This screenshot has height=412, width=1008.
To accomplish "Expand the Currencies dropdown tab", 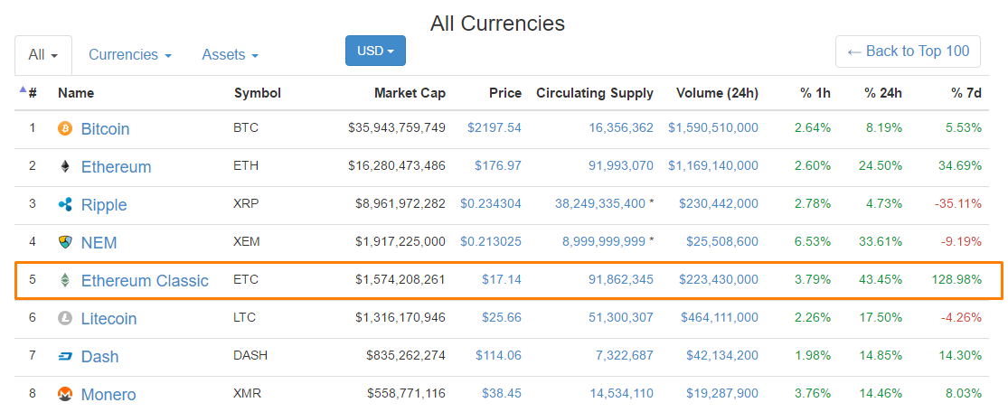I will click(x=129, y=55).
